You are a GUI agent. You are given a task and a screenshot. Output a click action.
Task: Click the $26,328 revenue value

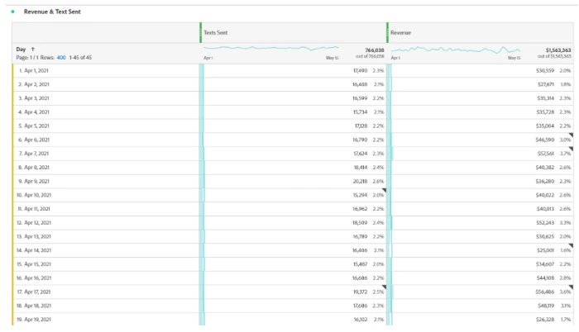[x=545, y=320]
